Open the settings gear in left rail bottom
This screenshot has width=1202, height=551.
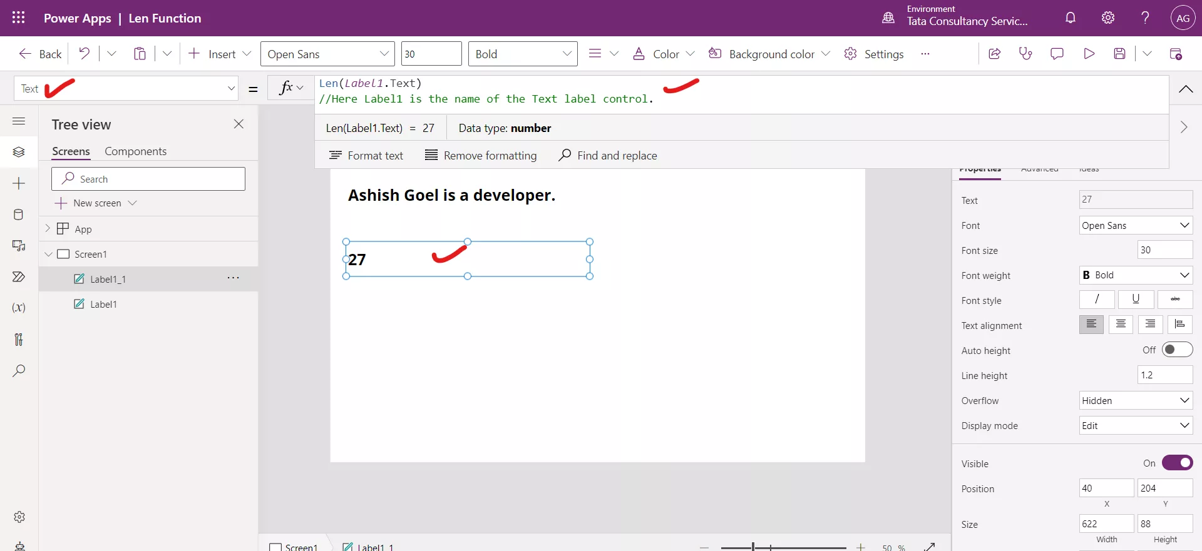(x=19, y=517)
